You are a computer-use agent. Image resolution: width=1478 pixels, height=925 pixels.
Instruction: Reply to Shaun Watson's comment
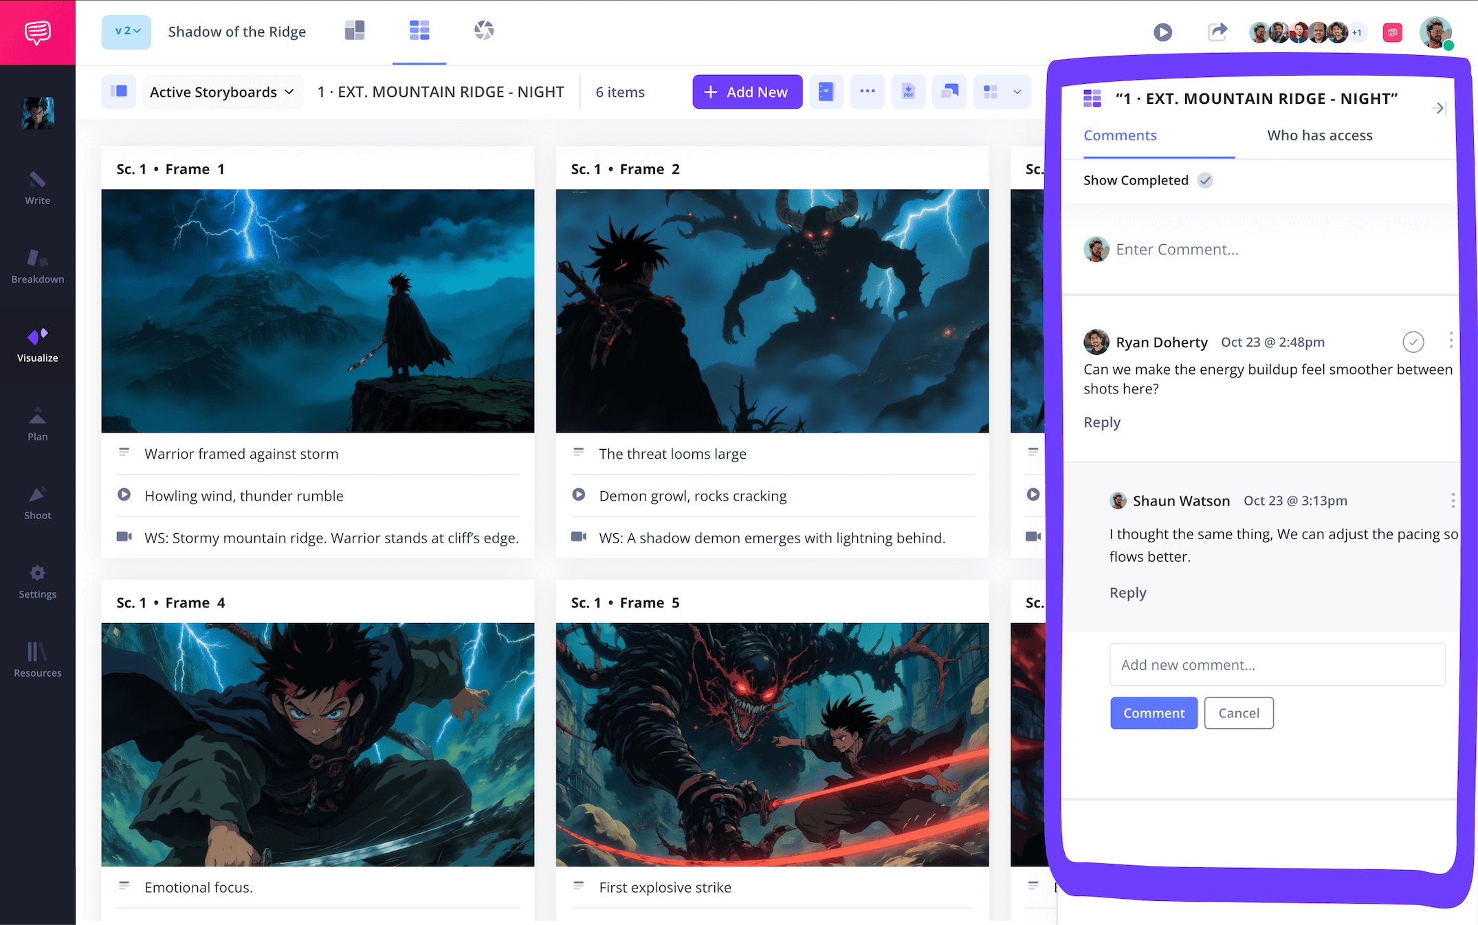[x=1127, y=592]
